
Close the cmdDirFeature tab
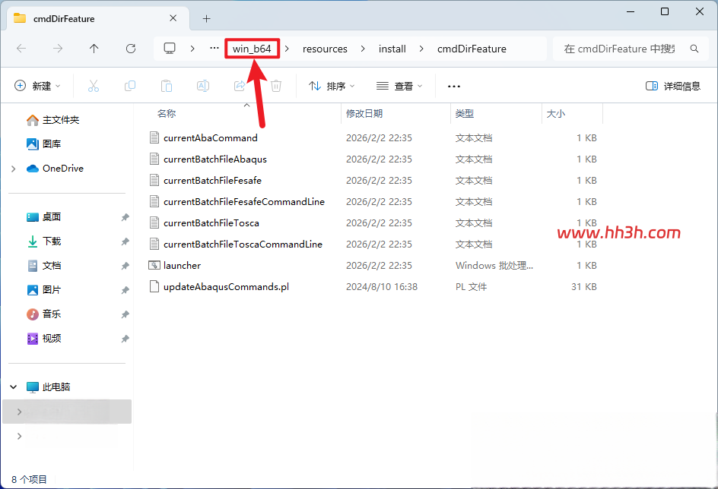(173, 18)
